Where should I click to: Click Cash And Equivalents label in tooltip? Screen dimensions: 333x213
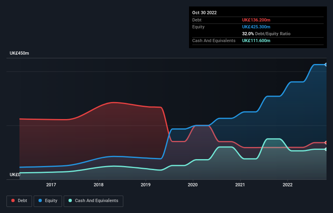[x=214, y=40]
